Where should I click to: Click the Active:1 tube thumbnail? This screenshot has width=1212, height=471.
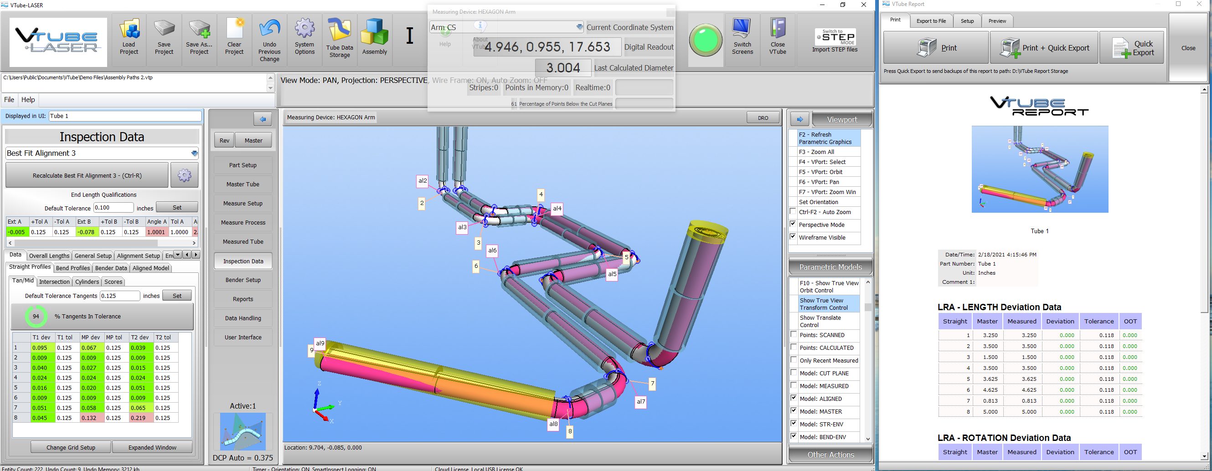tap(243, 431)
